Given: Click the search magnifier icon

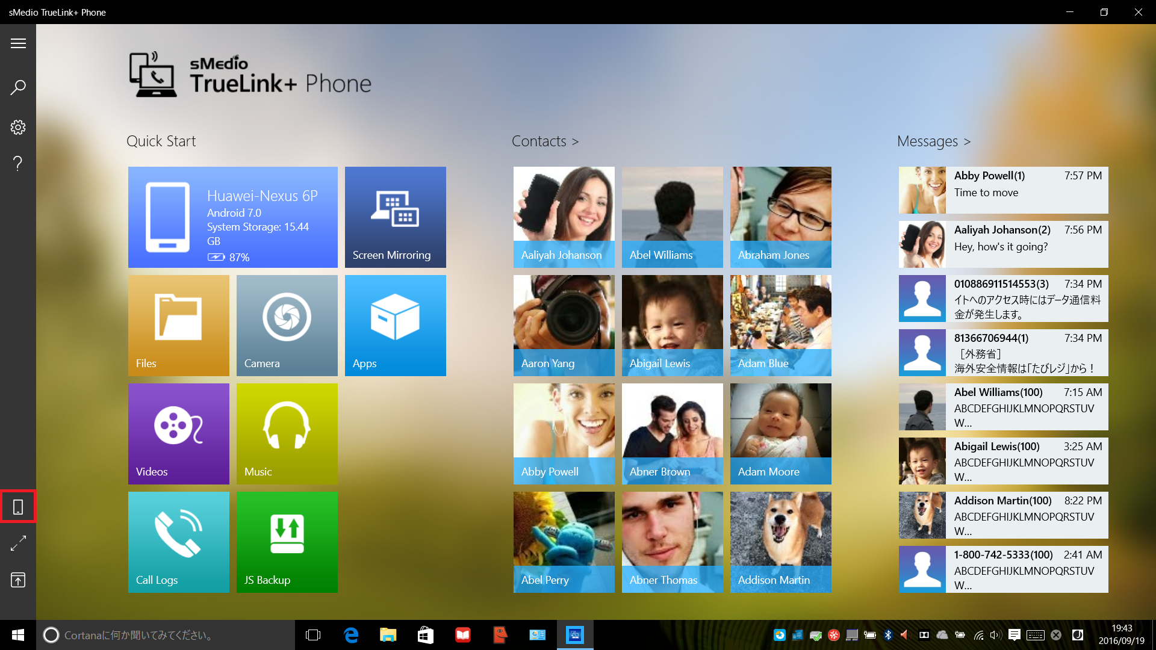Looking at the screenshot, I should click(18, 87).
